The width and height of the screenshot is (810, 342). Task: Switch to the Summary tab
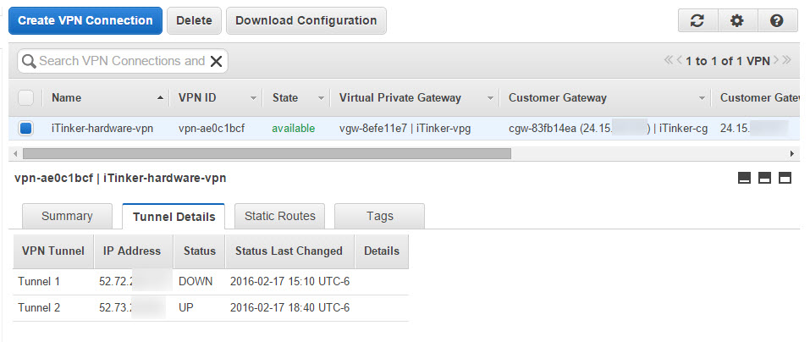click(67, 216)
